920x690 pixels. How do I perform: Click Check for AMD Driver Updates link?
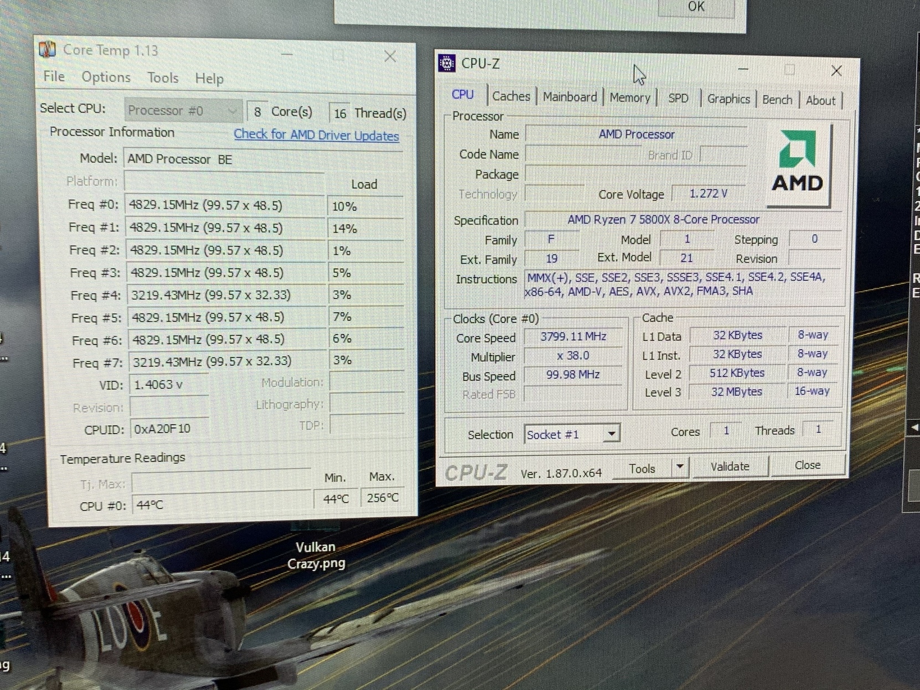(x=316, y=134)
